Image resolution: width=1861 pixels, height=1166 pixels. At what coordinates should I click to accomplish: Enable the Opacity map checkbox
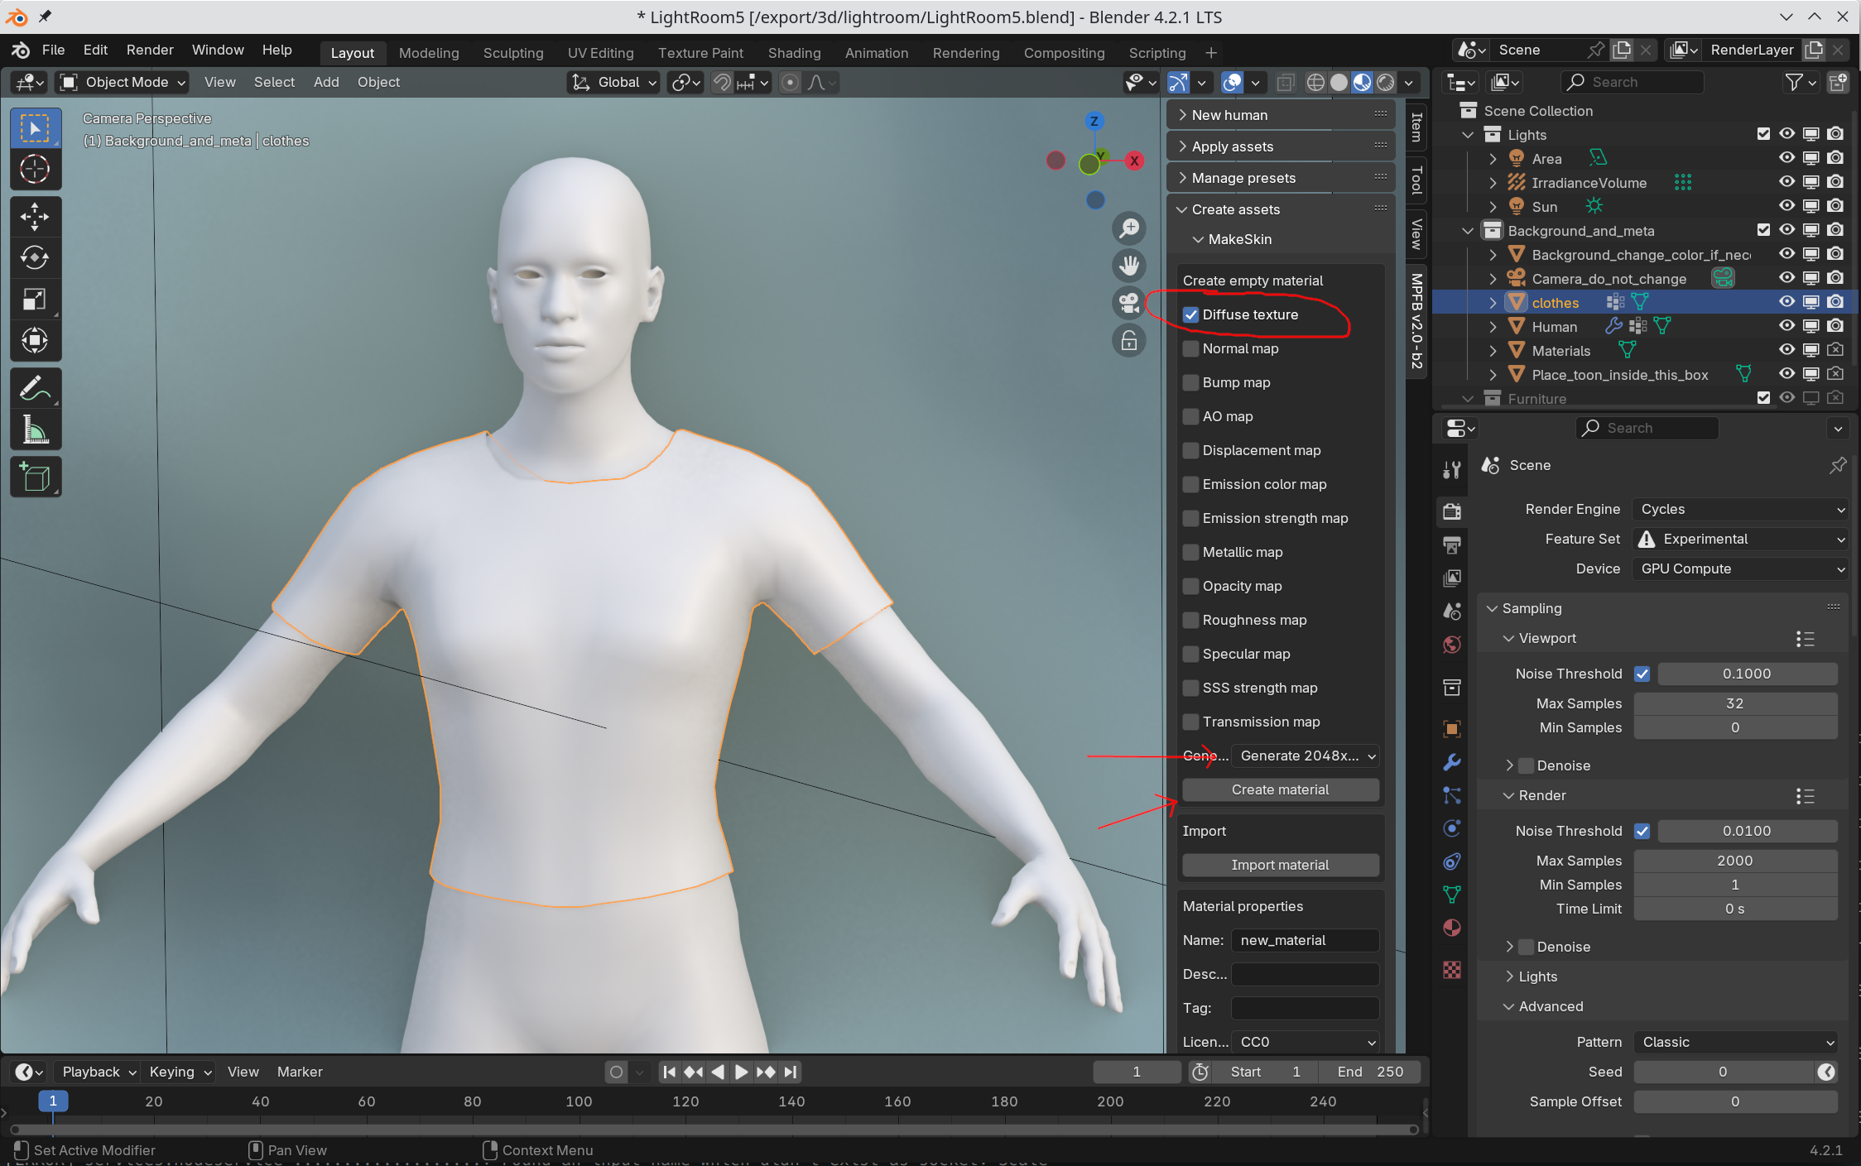tap(1191, 586)
